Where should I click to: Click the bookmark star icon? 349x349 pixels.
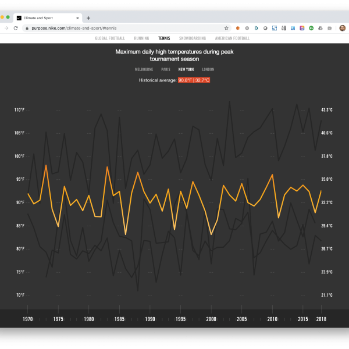[x=226, y=28]
